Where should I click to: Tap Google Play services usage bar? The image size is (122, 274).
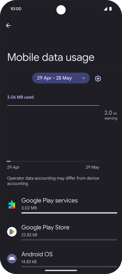[69, 213]
